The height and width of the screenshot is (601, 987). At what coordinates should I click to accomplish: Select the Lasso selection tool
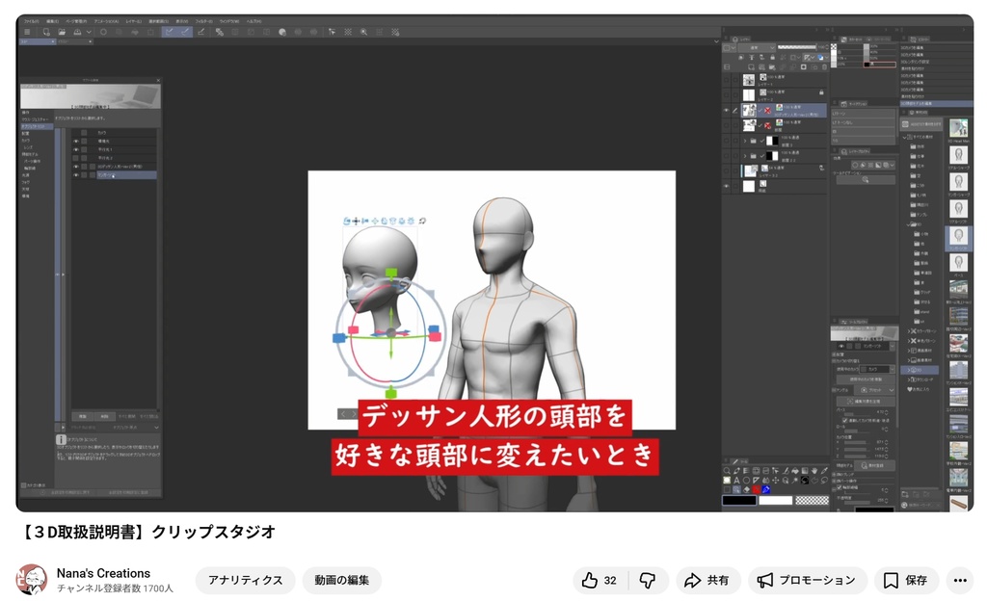point(824,481)
